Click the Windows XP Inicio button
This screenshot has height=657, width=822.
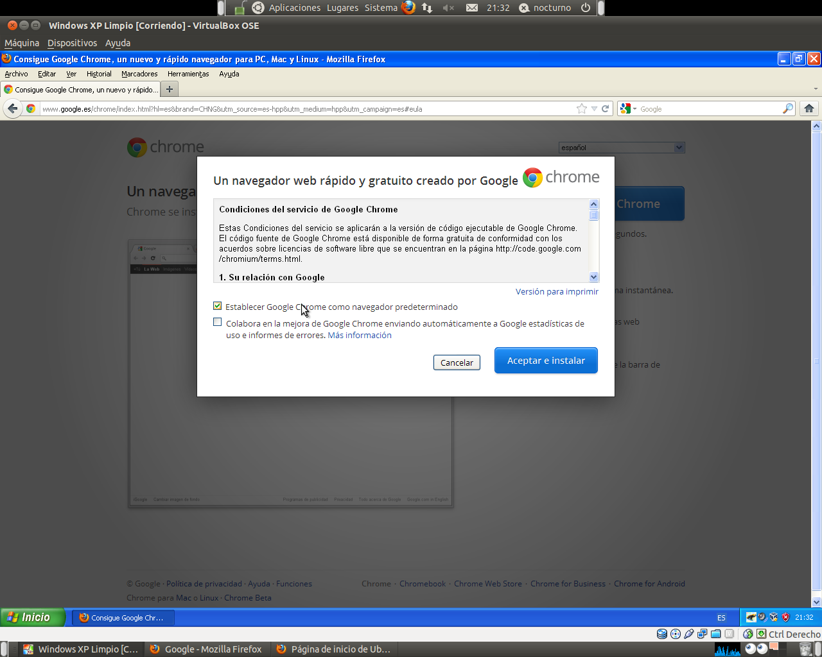coord(33,617)
